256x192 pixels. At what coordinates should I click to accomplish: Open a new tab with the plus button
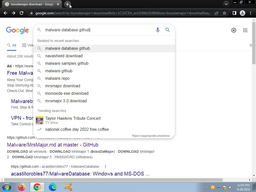coord(67,4)
